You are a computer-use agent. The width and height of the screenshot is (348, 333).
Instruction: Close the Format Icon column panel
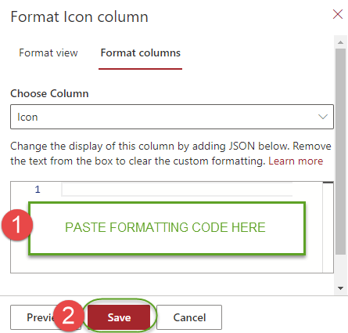pos(338,14)
